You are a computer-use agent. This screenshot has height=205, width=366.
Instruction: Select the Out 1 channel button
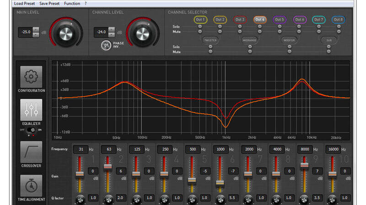click(x=200, y=20)
